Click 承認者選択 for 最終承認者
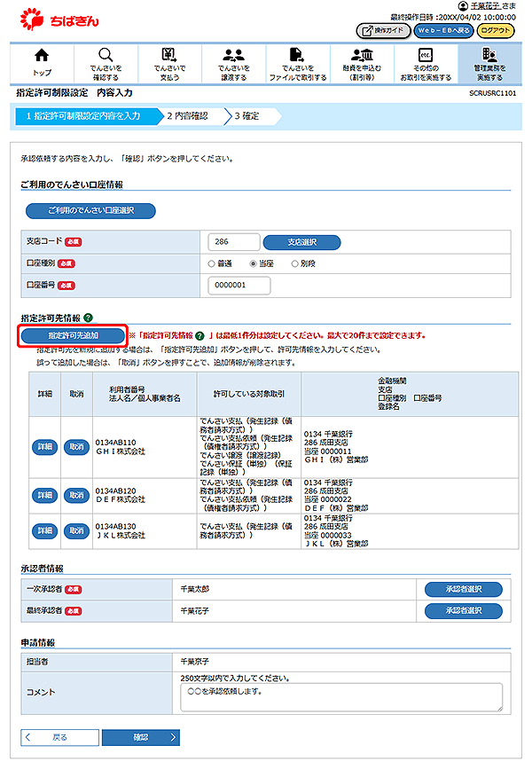 (x=464, y=610)
